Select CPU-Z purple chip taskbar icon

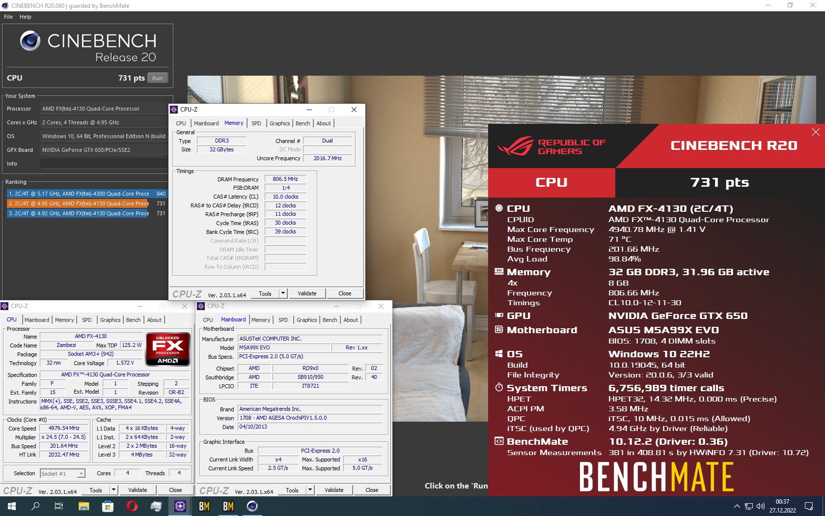coord(180,506)
